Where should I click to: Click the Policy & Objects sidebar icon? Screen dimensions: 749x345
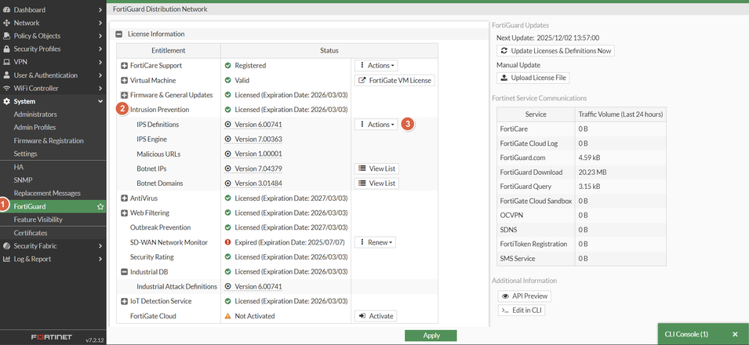point(7,36)
